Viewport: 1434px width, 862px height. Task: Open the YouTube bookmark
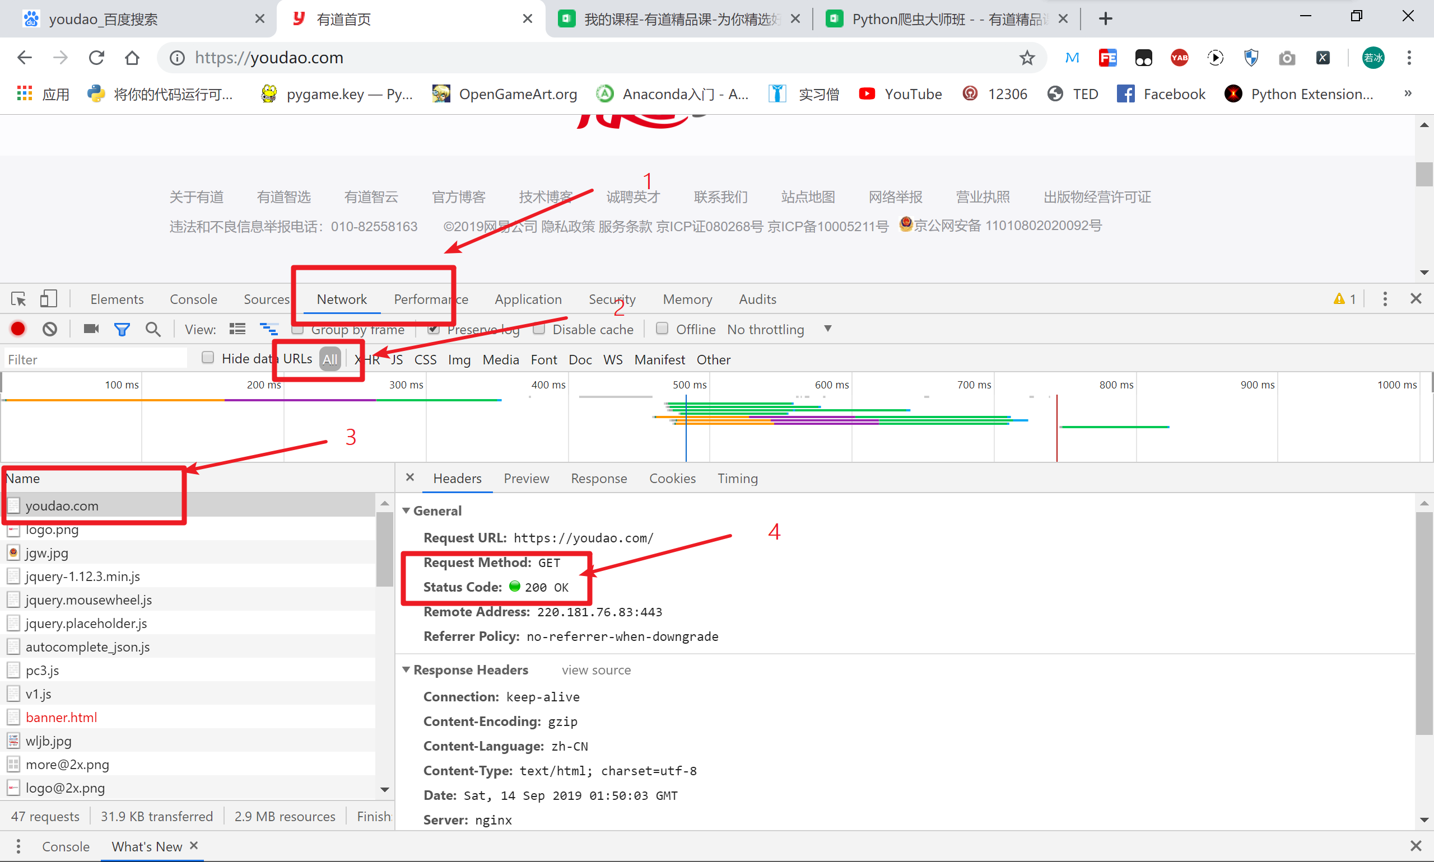[x=900, y=93]
